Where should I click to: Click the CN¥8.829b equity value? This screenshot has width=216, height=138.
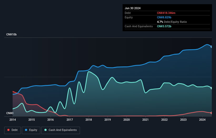pyautogui.click(x=164, y=17)
